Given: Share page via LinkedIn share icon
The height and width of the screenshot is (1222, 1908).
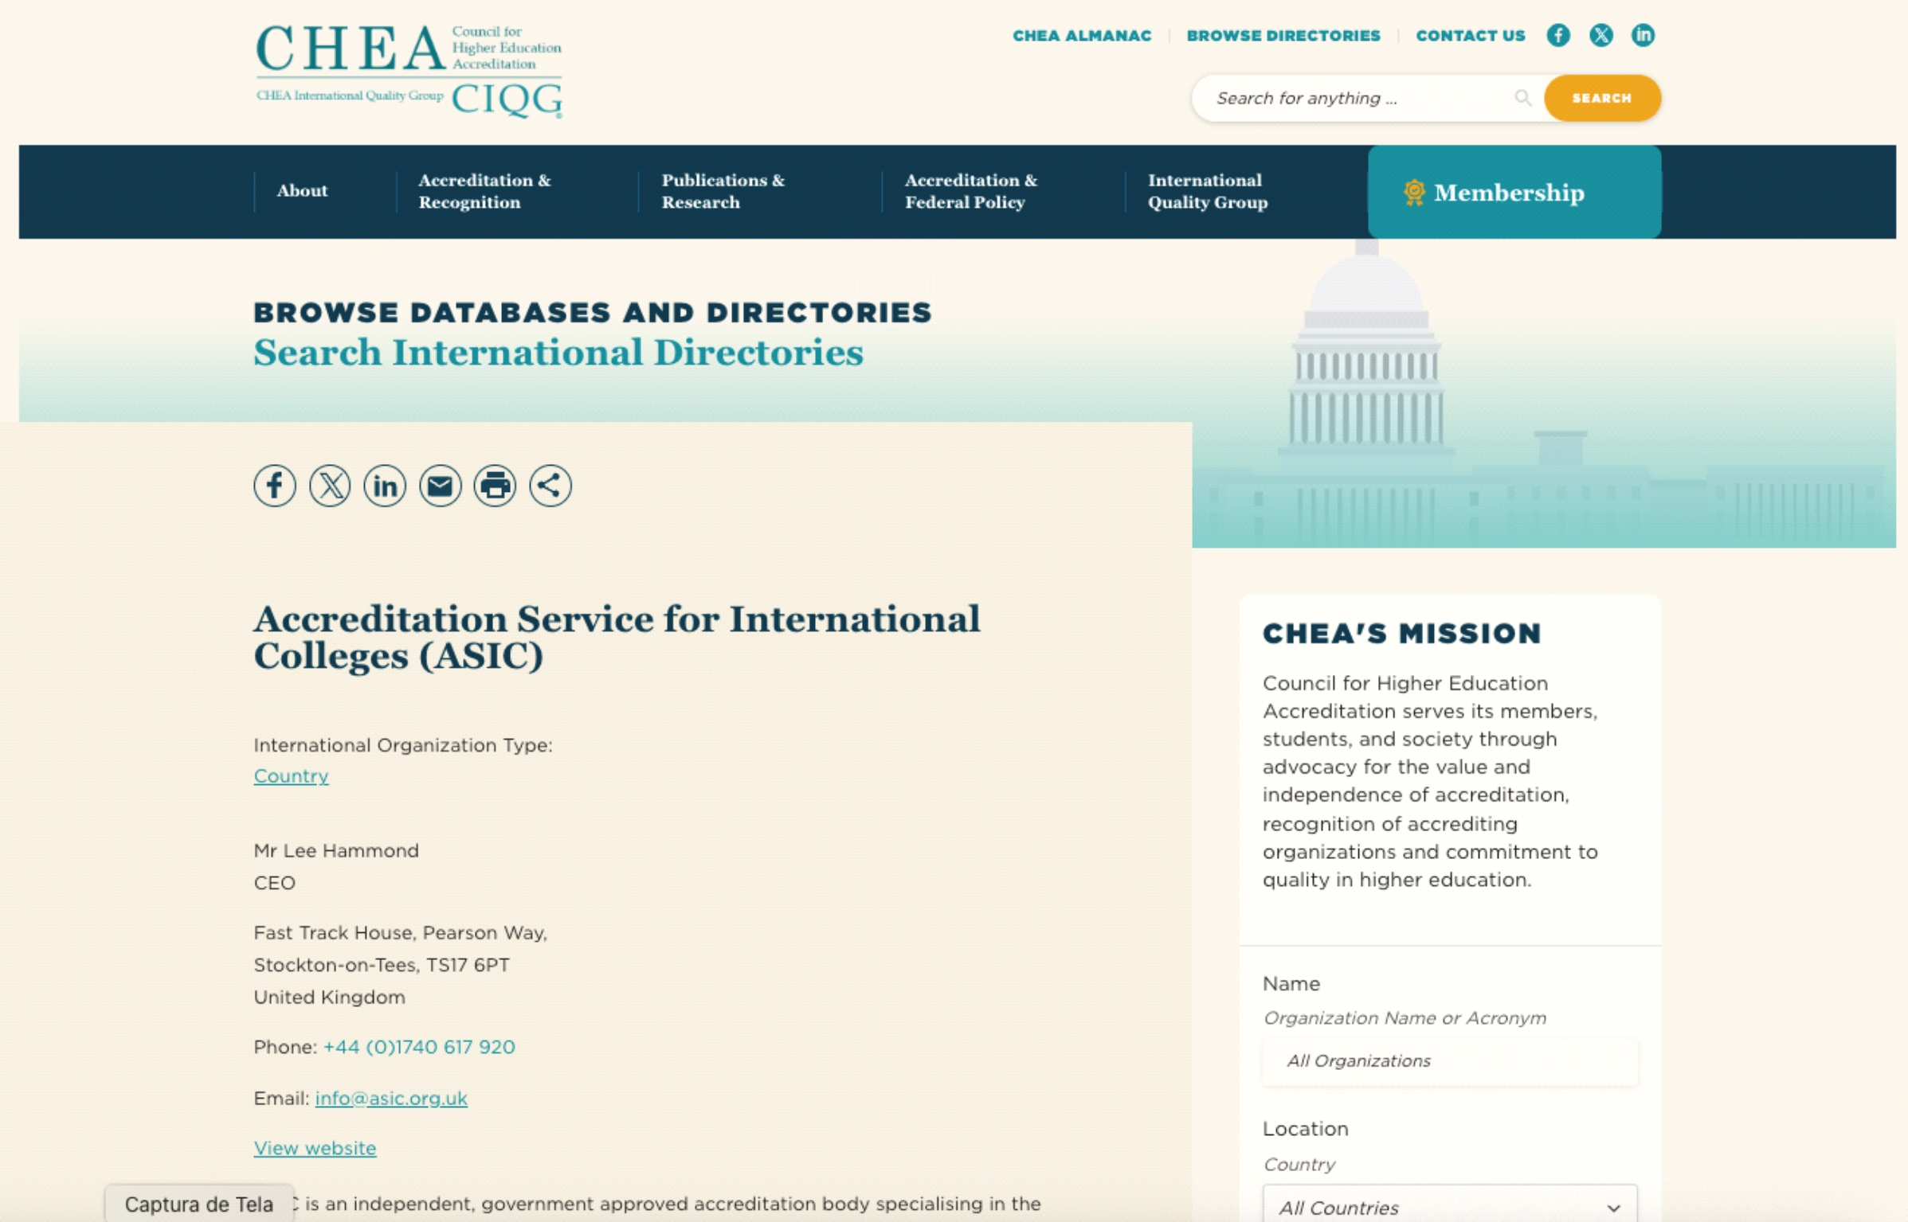Looking at the screenshot, I should (x=385, y=486).
